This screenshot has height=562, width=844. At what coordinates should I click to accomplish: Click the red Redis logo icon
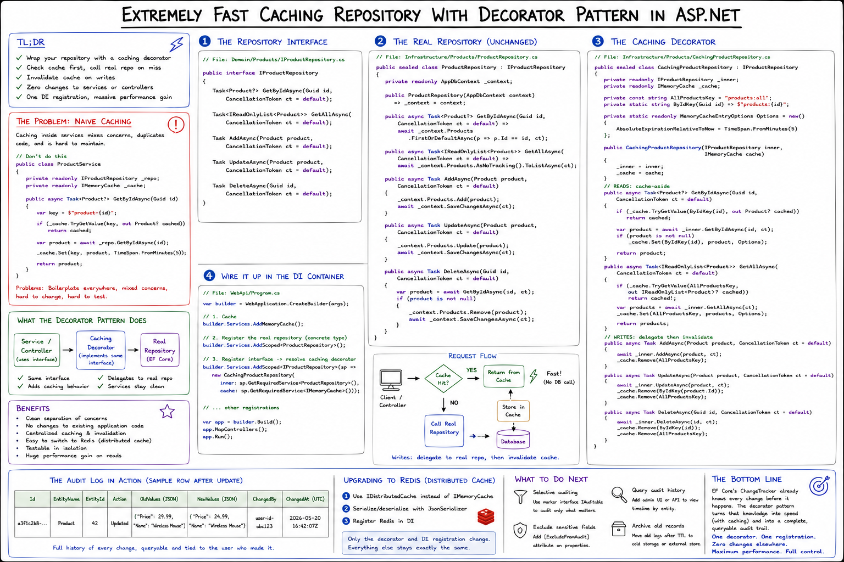point(486,516)
